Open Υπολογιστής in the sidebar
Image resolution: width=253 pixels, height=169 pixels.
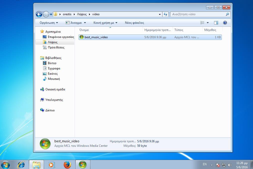click(x=54, y=100)
